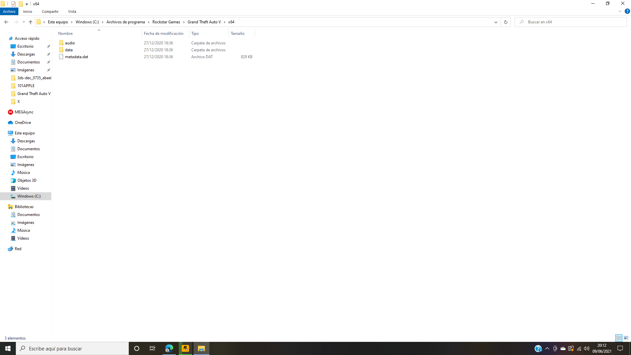Open the volume icon in system tray
The height and width of the screenshot is (355, 631).
click(x=587, y=348)
